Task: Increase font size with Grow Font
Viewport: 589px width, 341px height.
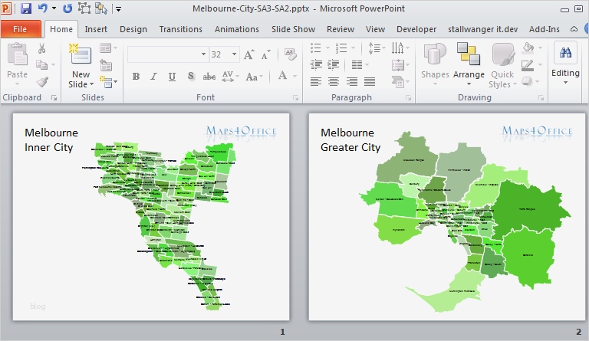Action: [x=249, y=54]
